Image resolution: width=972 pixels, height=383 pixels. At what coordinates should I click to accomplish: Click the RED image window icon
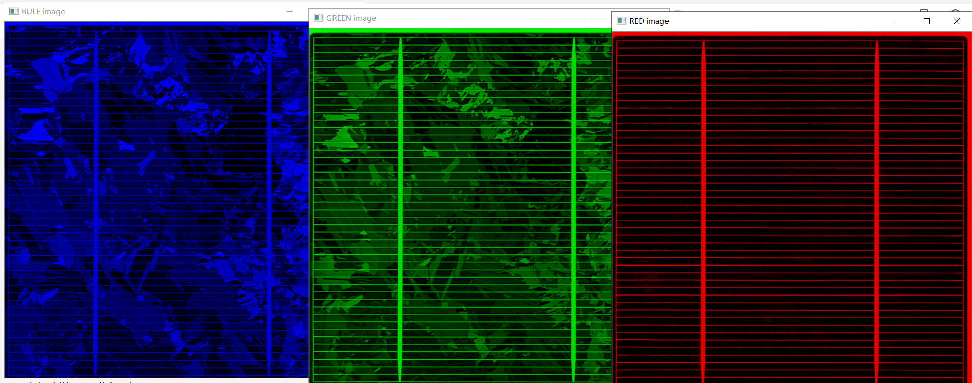point(622,21)
